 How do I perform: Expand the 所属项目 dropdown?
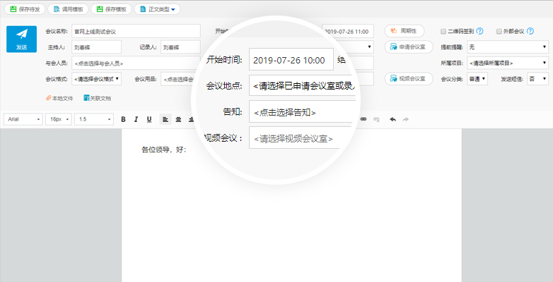(507, 63)
